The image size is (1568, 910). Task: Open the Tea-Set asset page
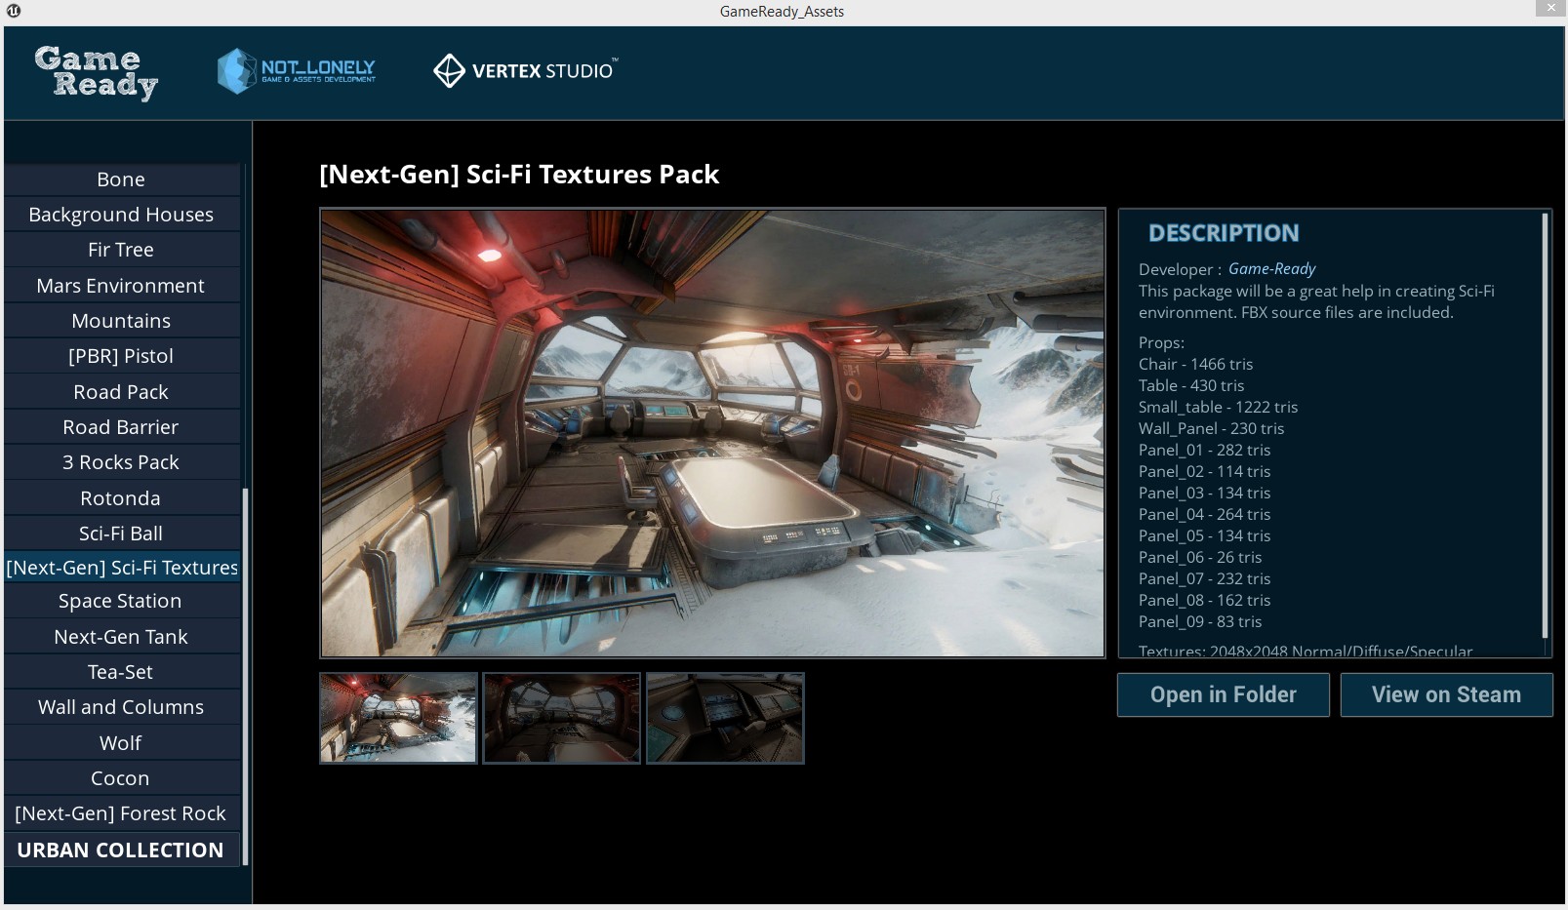click(x=120, y=671)
